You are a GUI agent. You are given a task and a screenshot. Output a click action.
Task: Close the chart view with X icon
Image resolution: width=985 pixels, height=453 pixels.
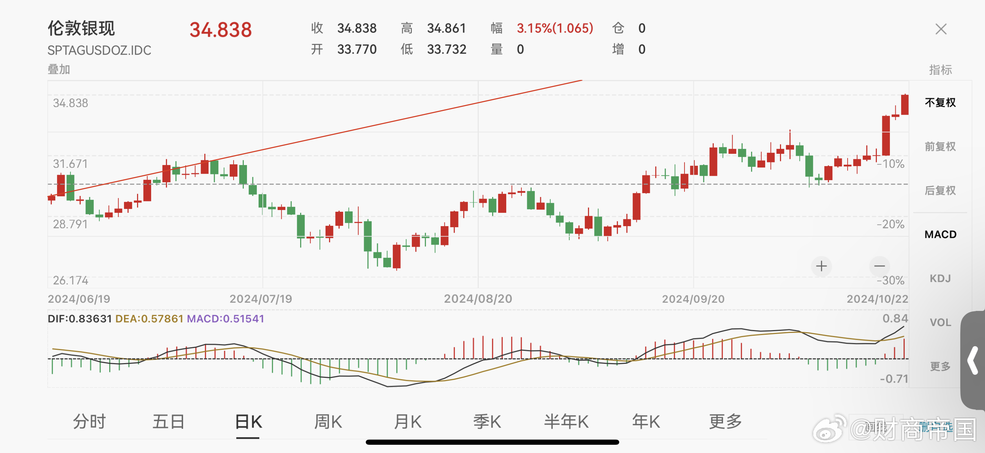click(x=941, y=29)
